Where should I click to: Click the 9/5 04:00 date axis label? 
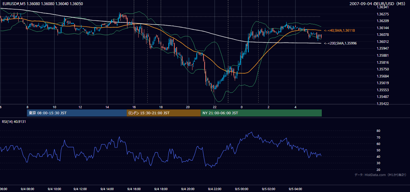tap(295, 189)
